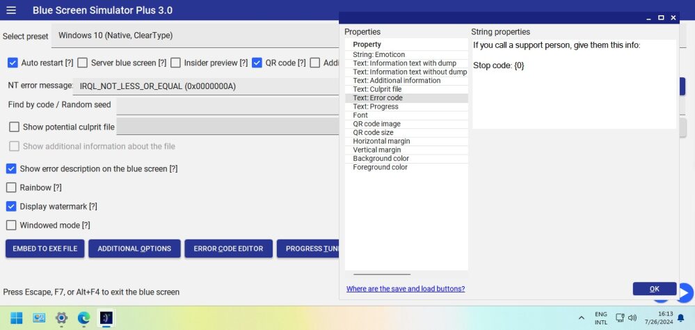Viewport: 695px width, 330px height.
Task: Disable the Auto restart checkbox
Action: (x=13, y=63)
